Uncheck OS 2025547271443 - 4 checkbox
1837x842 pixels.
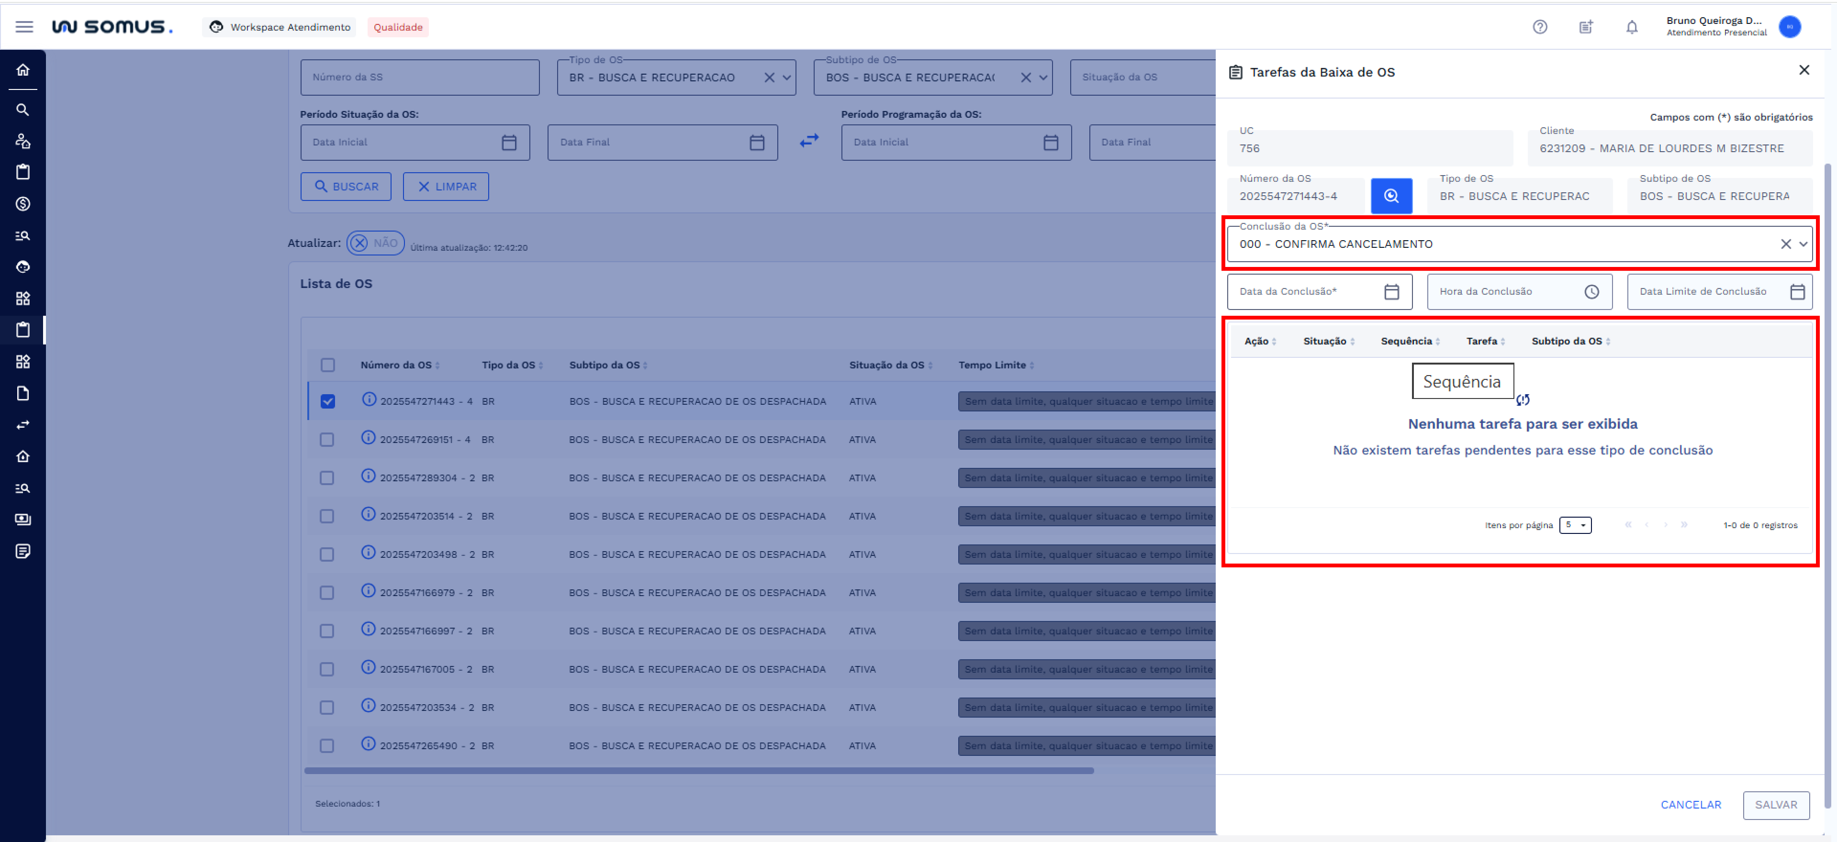pos(327,401)
